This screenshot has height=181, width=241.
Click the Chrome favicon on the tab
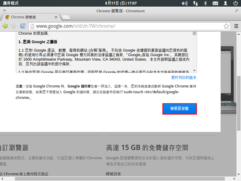[x=7, y=17]
